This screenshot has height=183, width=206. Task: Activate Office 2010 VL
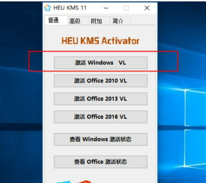(101, 81)
